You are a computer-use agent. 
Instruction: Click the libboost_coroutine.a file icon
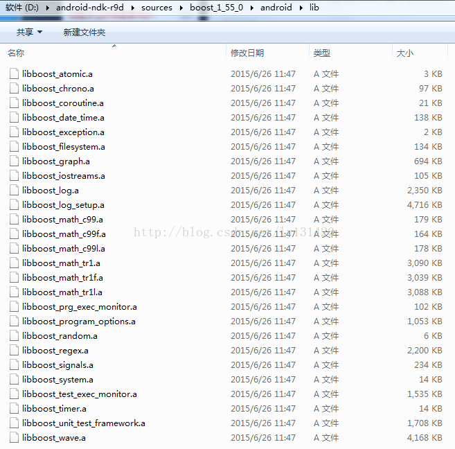point(14,103)
